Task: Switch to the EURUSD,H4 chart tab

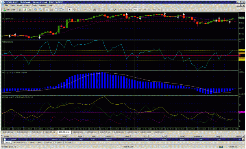Action: (8, 132)
